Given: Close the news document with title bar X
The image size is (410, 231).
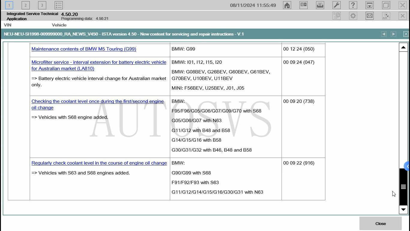Looking at the screenshot, I should [406, 34].
